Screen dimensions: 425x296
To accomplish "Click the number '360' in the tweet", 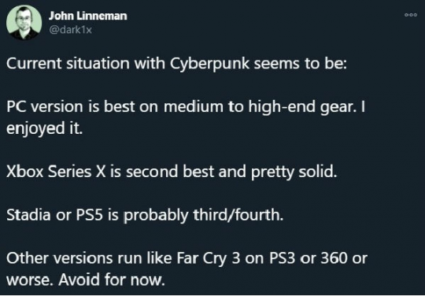I will click(x=334, y=258).
